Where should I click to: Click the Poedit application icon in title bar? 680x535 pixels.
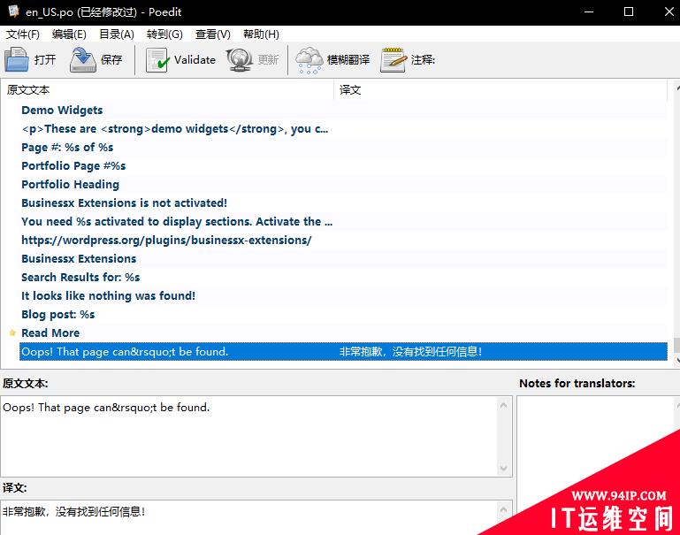click(x=14, y=11)
